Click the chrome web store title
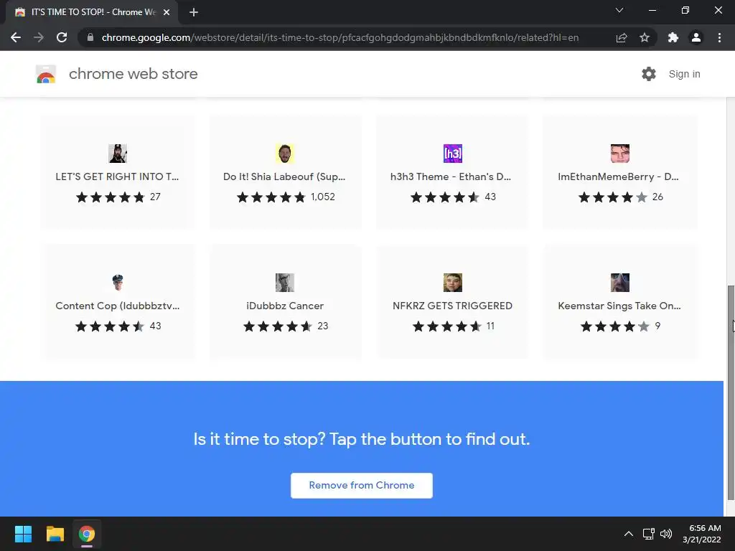The height and width of the screenshot is (551, 735). point(133,74)
